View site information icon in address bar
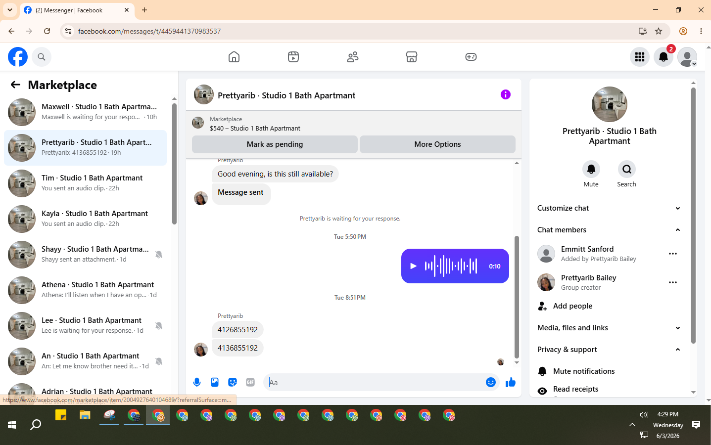 click(x=68, y=31)
